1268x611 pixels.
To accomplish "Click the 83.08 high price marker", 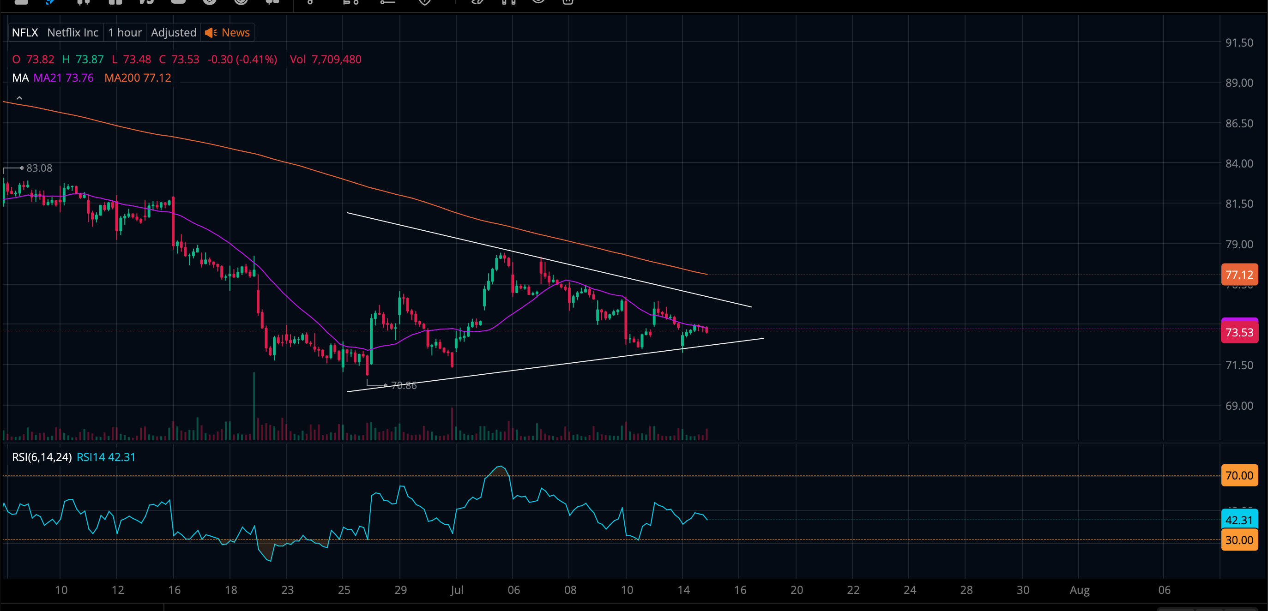I will click(39, 168).
